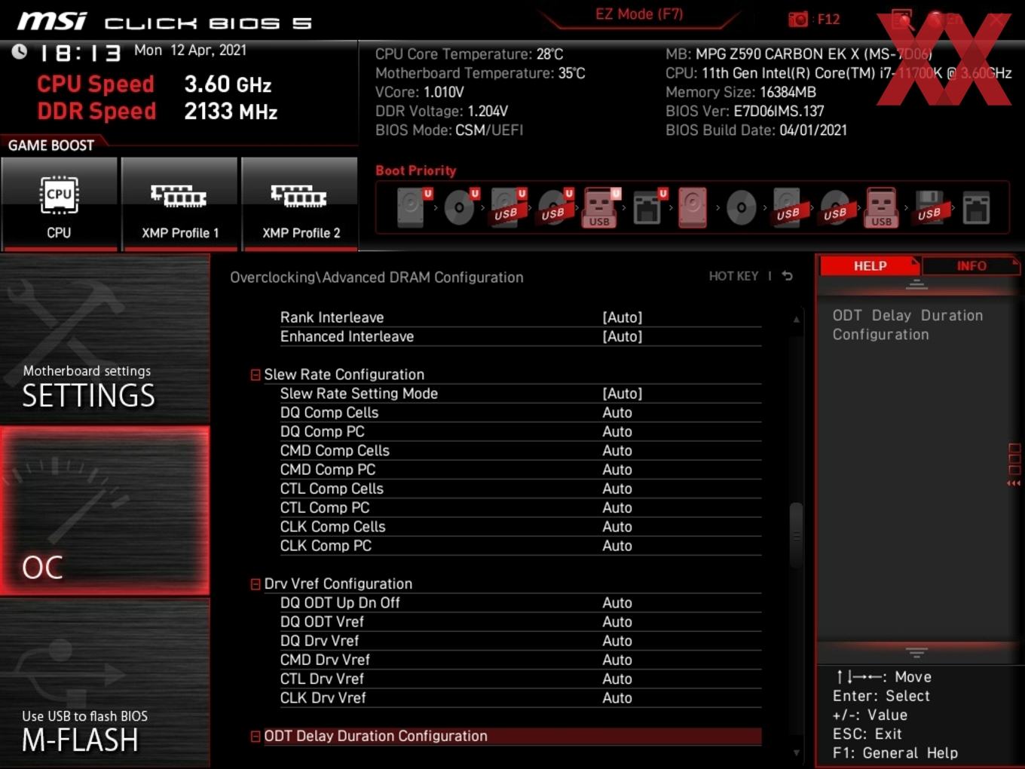Click the HOT KEY button

pos(733,276)
